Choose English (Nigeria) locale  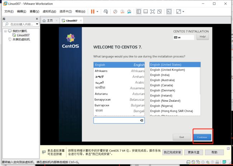click(x=175, y=106)
